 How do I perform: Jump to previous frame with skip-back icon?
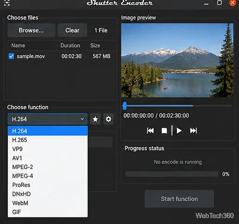[150, 131]
